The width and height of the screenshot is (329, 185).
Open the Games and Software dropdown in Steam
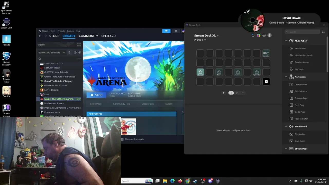(x=52, y=52)
